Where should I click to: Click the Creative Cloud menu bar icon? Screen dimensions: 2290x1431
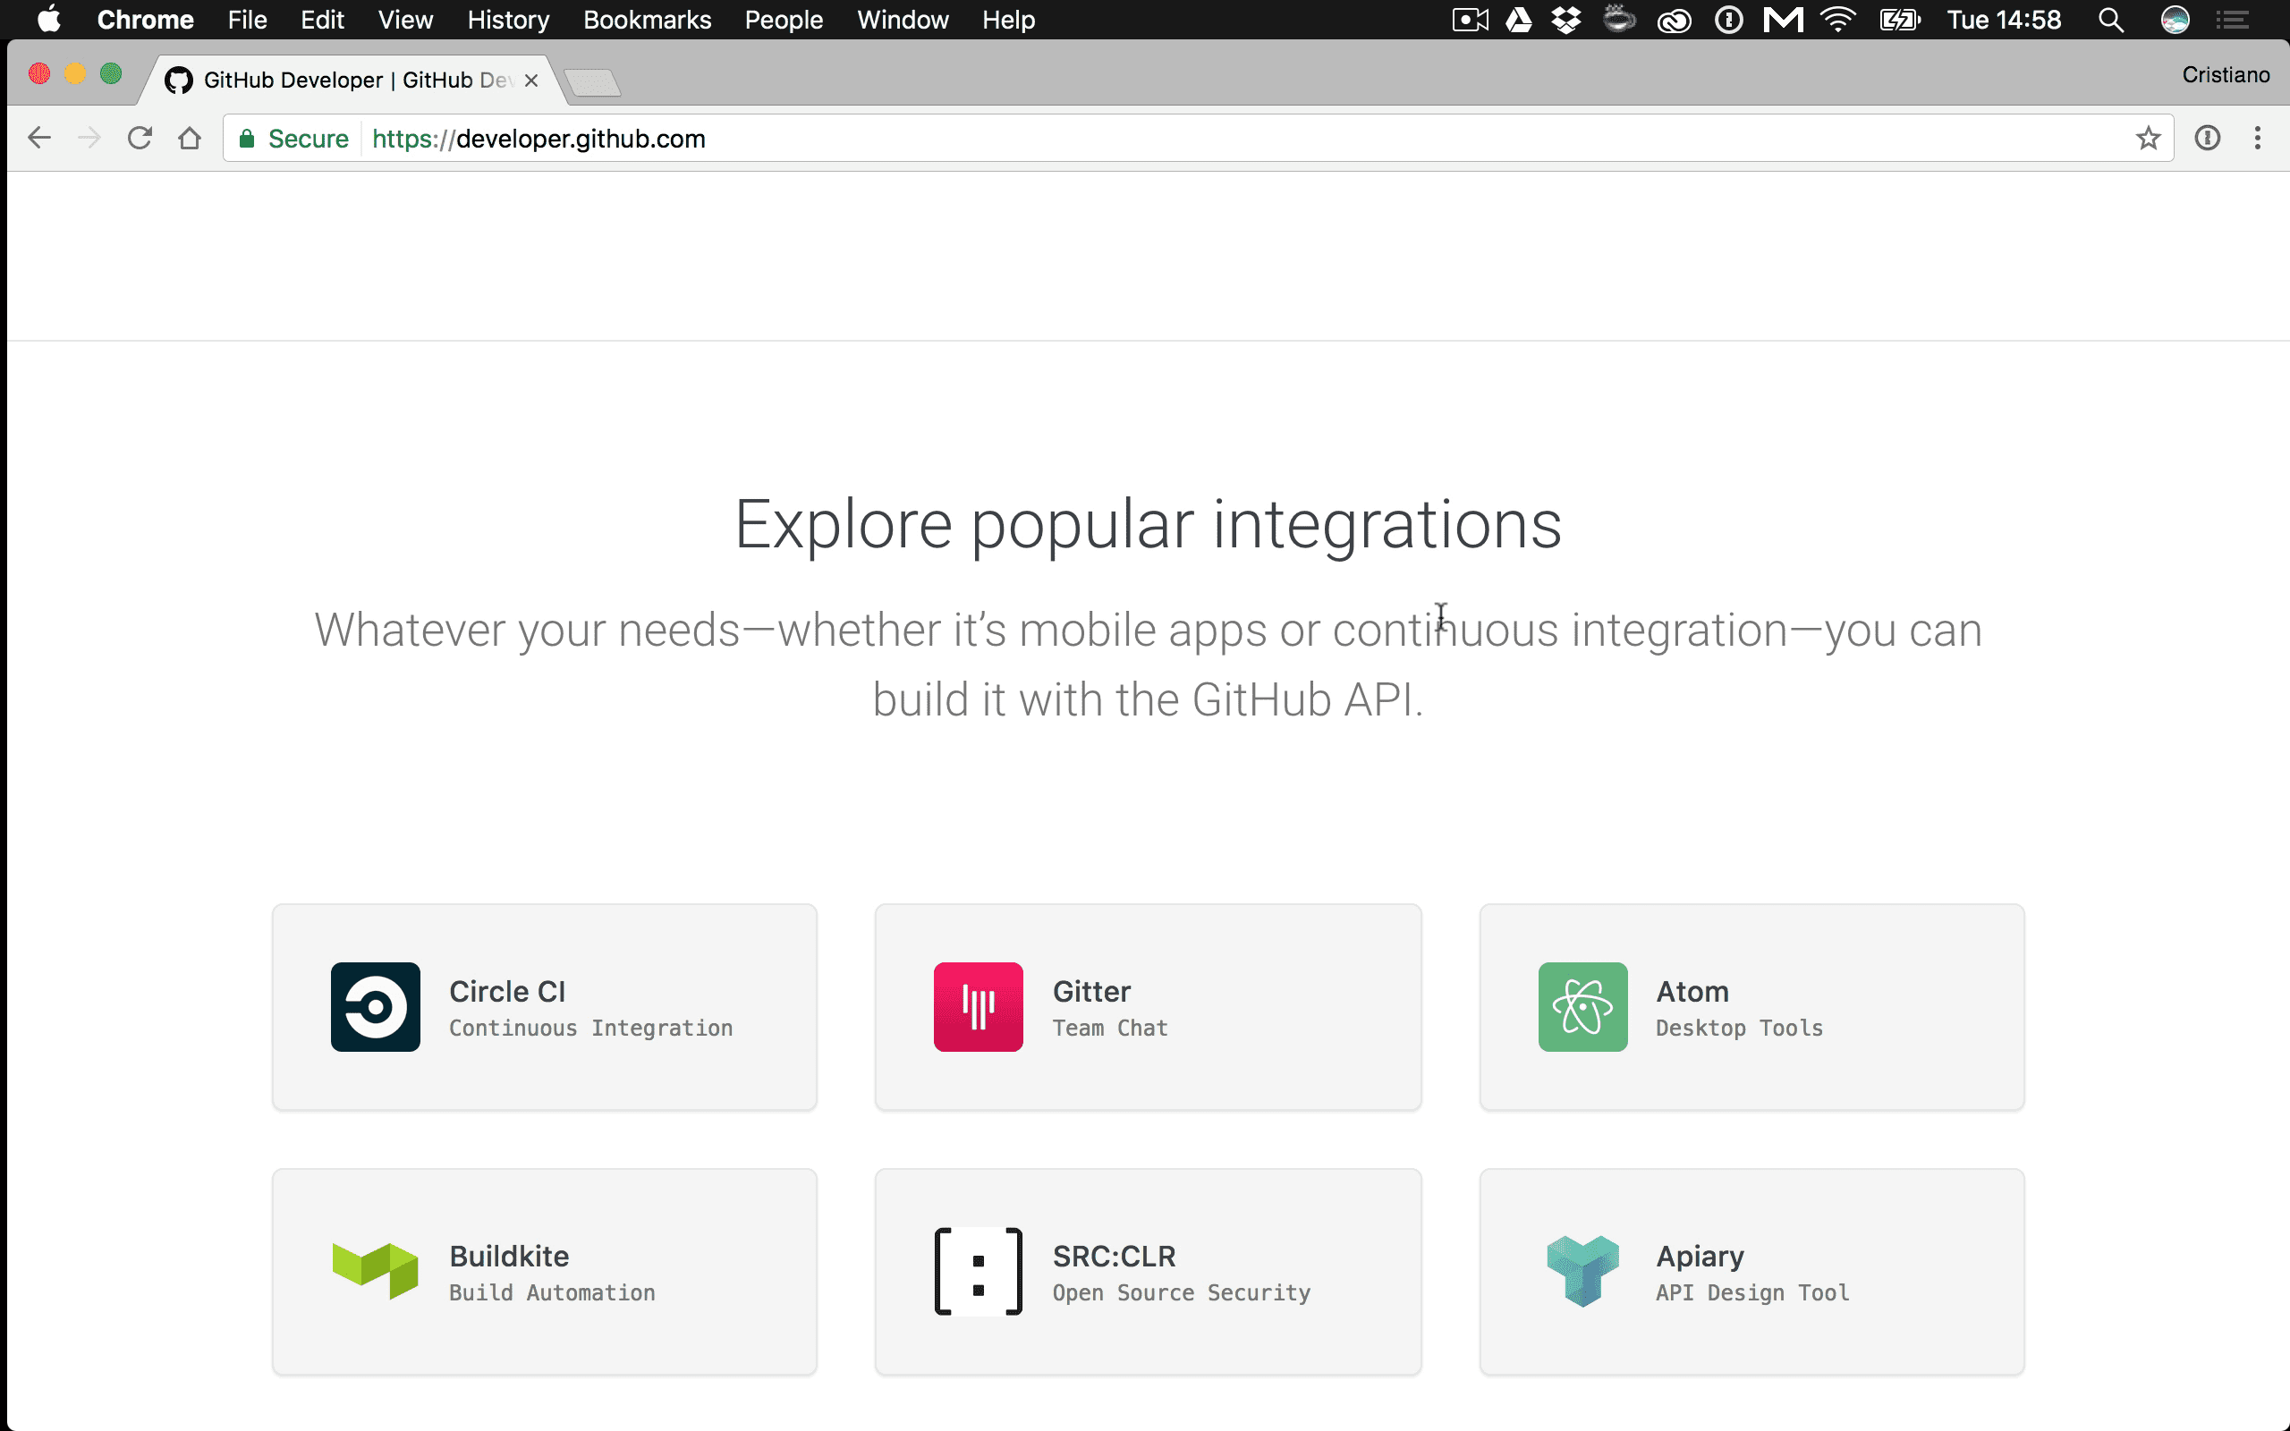tap(1674, 19)
